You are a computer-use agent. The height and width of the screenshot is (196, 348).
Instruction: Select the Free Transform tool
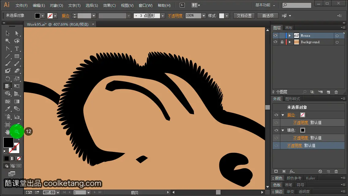[x=17, y=86]
